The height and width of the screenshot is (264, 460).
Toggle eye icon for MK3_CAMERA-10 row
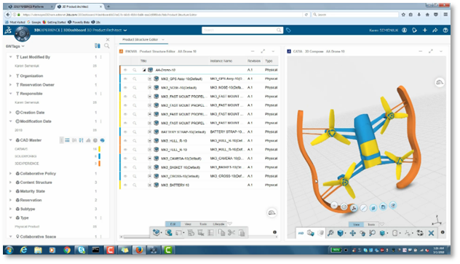[125, 159]
